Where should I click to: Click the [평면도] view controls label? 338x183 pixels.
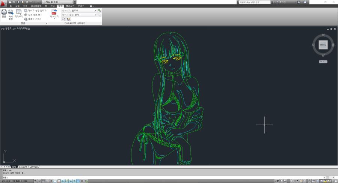(8, 28)
